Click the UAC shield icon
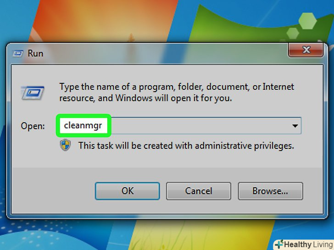 65,145
